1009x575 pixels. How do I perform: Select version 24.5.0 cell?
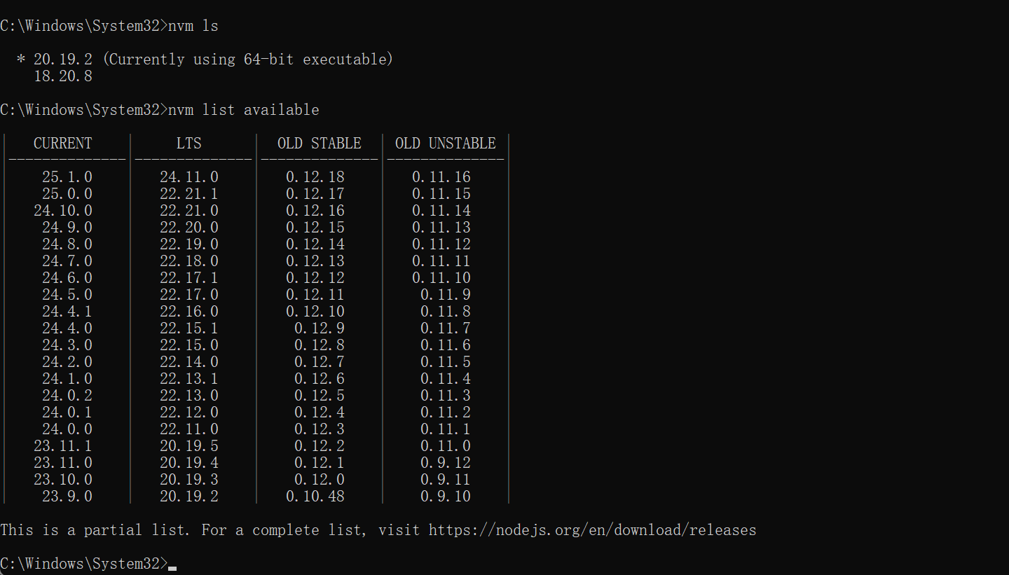(x=67, y=295)
